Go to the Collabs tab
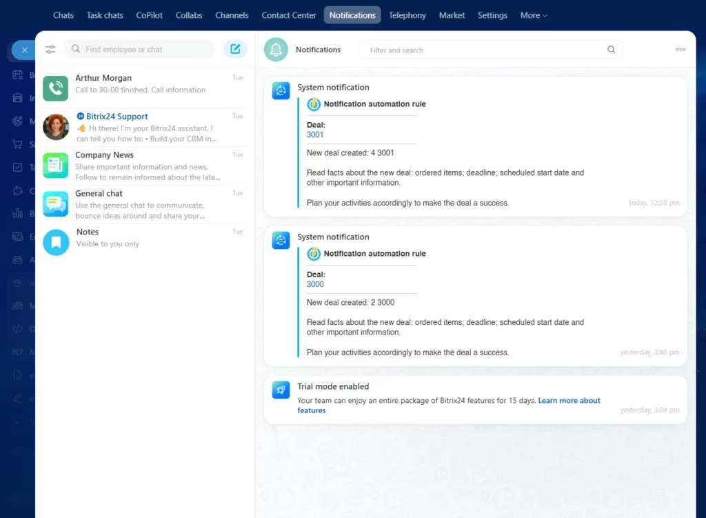 point(189,15)
